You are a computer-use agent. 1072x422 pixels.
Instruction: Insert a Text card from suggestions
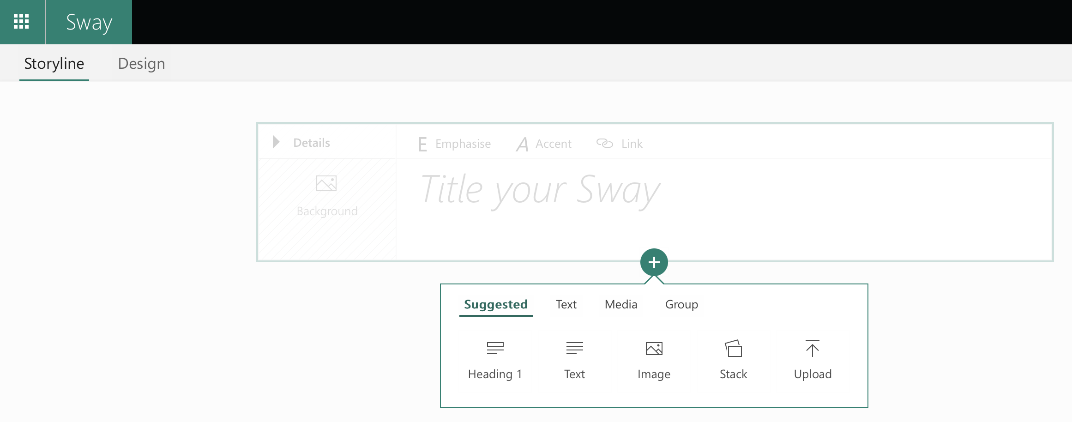[574, 360]
